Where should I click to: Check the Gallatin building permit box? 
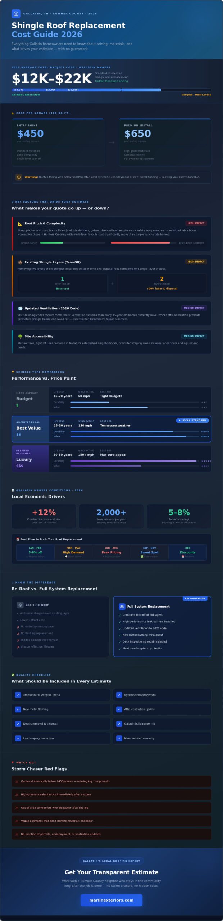tap(119, 723)
